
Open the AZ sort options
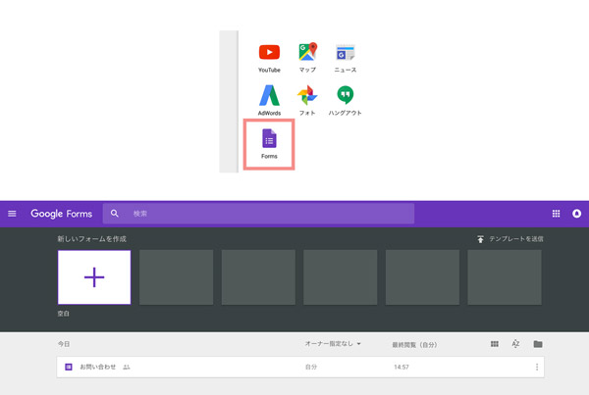coord(516,344)
